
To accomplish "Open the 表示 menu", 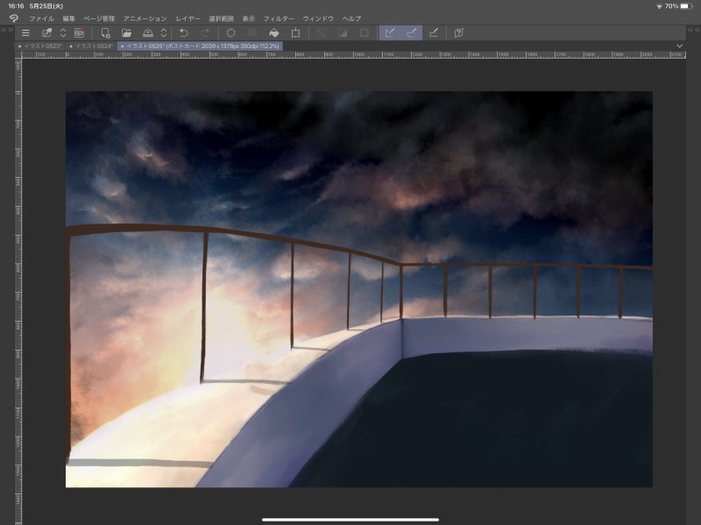I will [249, 18].
